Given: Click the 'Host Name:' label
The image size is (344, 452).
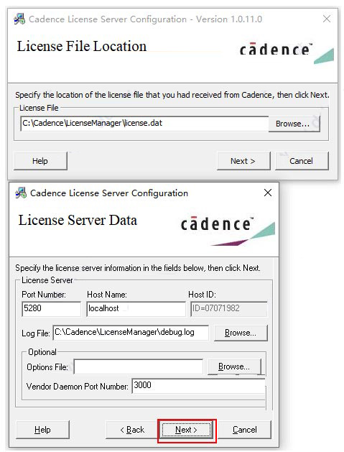Looking at the screenshot, I should tap(107, 295).
